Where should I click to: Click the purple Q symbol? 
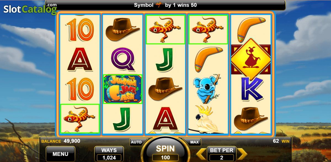pos(123,59)
